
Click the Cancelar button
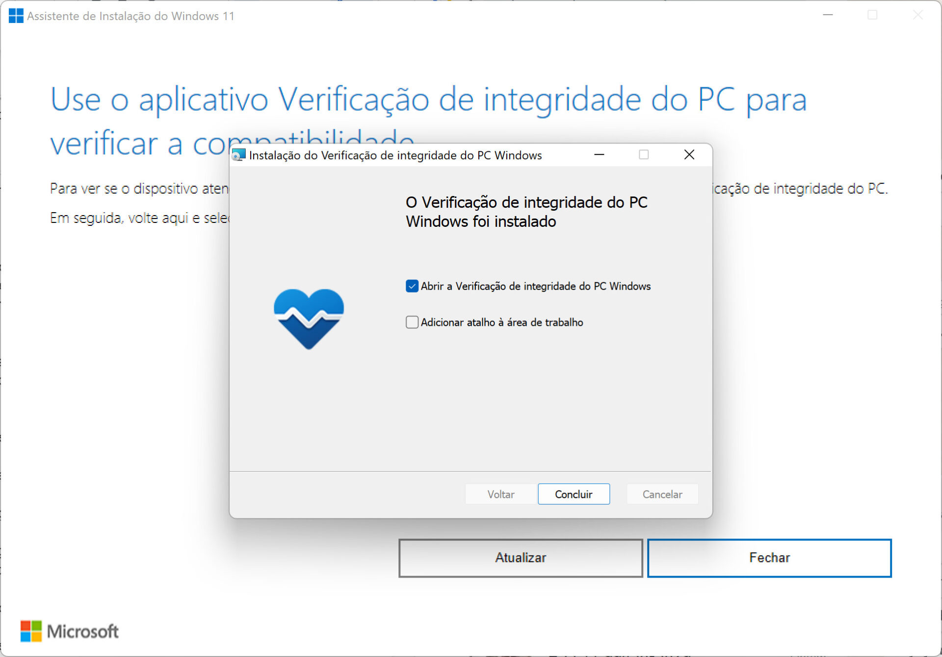point(662,494)
